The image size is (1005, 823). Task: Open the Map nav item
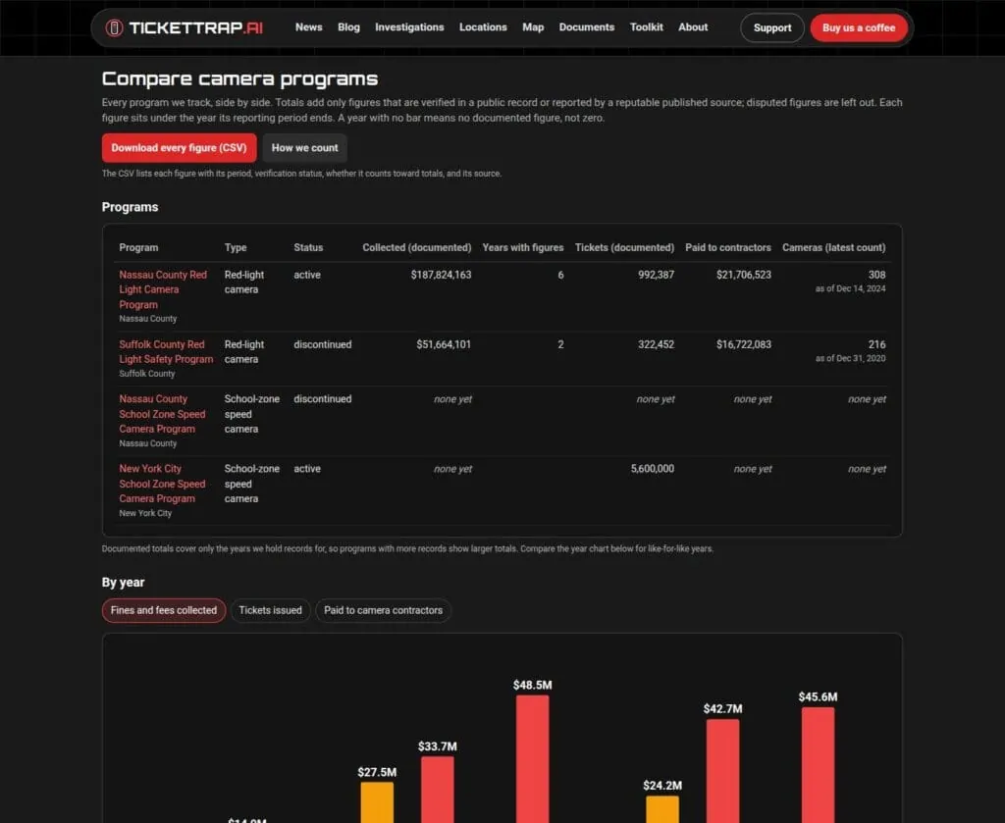pyautogui.click(x=533, y=26)
